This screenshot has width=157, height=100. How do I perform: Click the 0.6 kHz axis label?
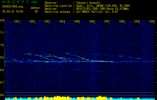click(2, 95)
